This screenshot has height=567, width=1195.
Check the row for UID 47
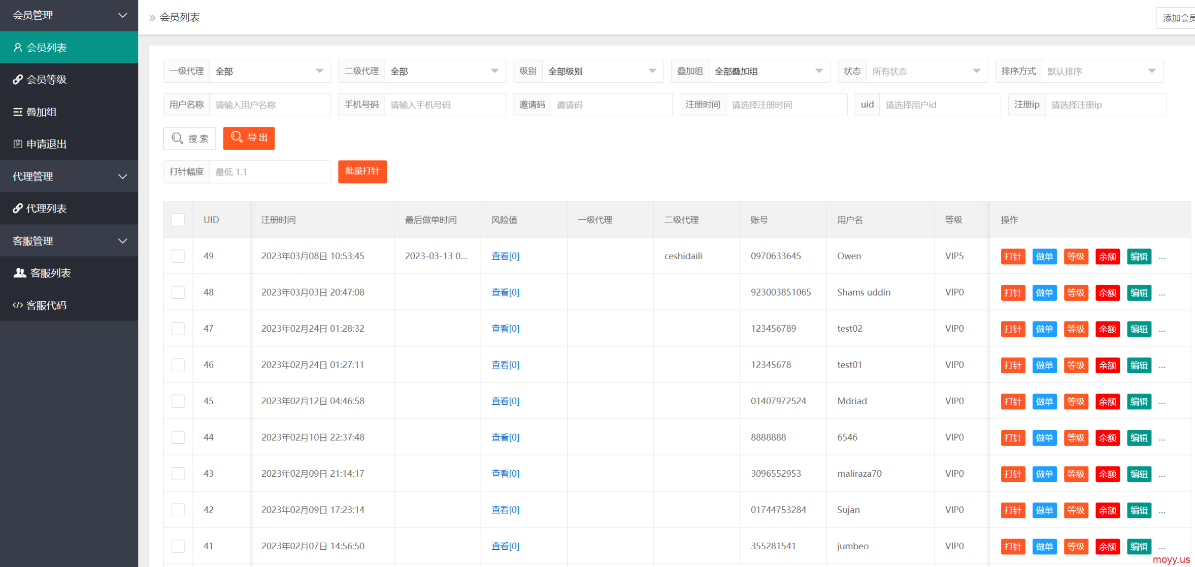[178, 328]
